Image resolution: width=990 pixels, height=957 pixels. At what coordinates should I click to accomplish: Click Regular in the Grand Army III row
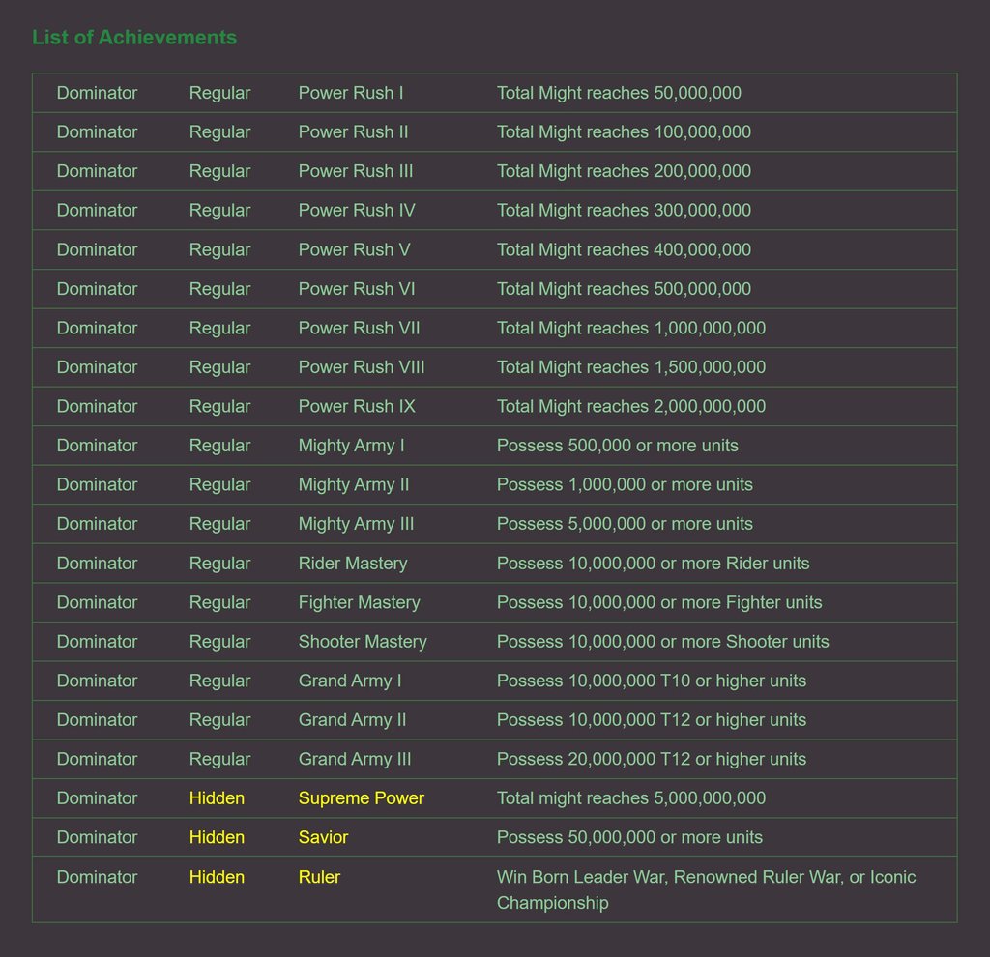coord(219,760)
